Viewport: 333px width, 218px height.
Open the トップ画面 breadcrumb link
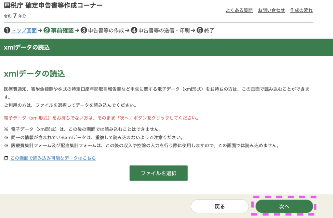(x=24, y=31)
